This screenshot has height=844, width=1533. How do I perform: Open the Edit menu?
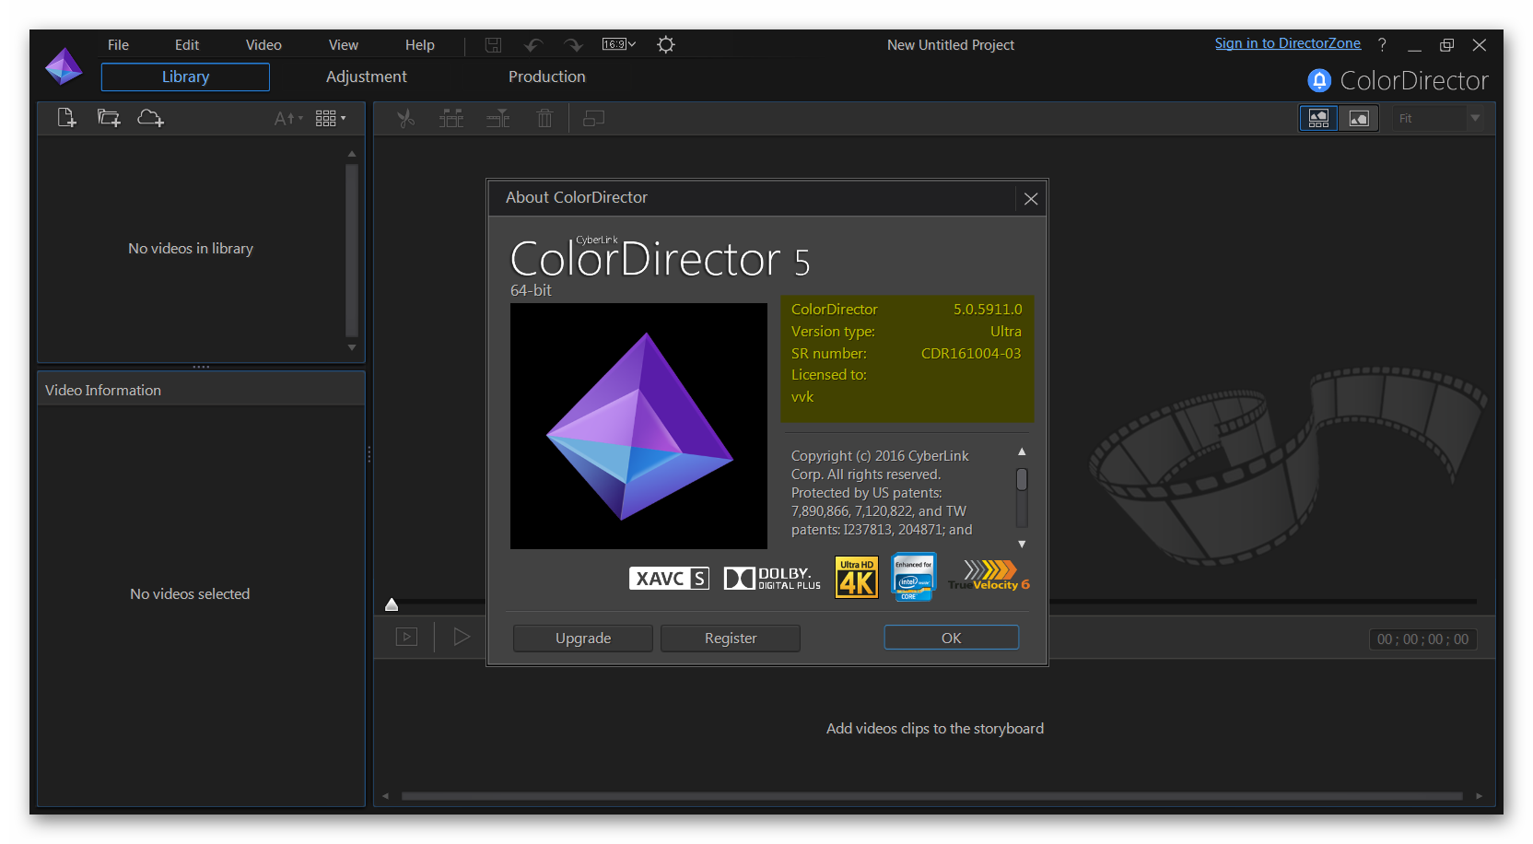tap(187, 44)
